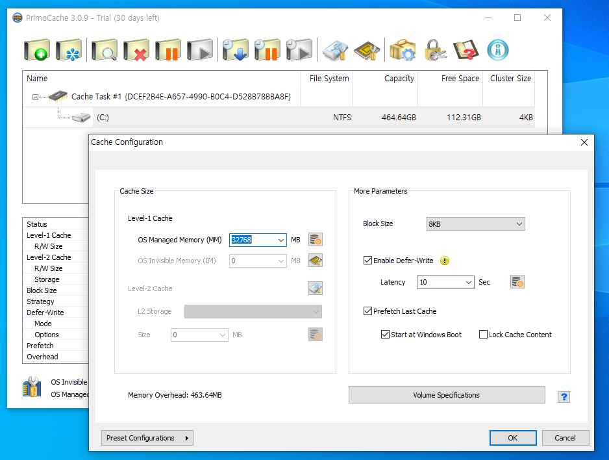The height and width of the screenshot is (460, 609).
Task: Click the invisible memory management chip icon
Action: (x=367, y=50)
